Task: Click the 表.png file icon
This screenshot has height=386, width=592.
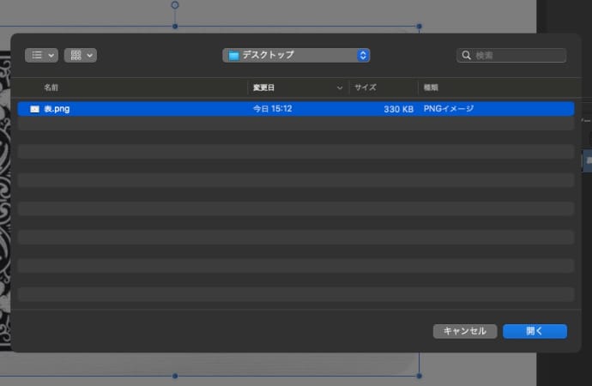Action: click(x=34, y=109)
